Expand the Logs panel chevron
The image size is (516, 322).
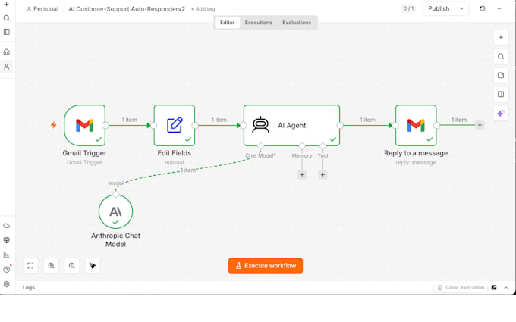(506, 288)
